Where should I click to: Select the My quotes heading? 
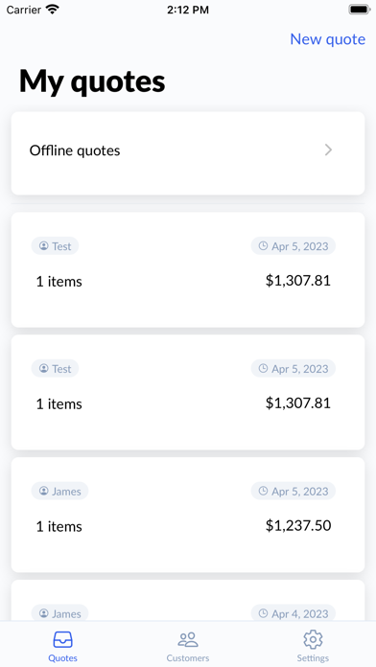point(92,81)
